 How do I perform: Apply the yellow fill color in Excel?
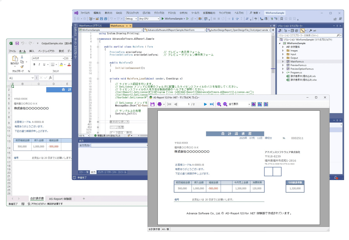61,65
